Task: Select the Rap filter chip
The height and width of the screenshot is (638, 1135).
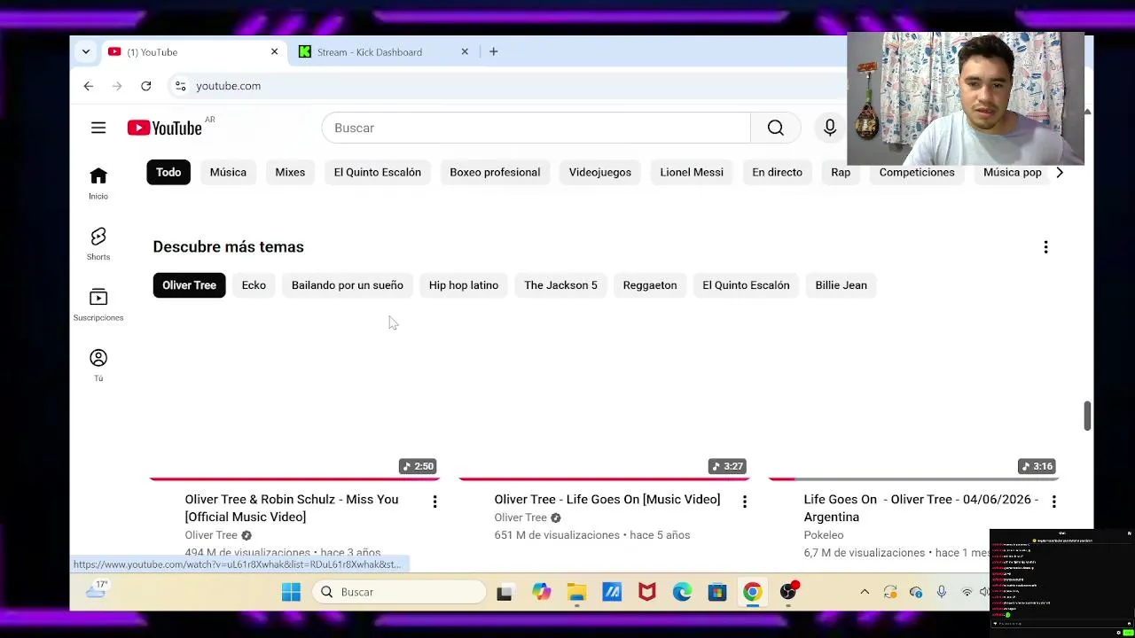Action: tap(841, 173)
